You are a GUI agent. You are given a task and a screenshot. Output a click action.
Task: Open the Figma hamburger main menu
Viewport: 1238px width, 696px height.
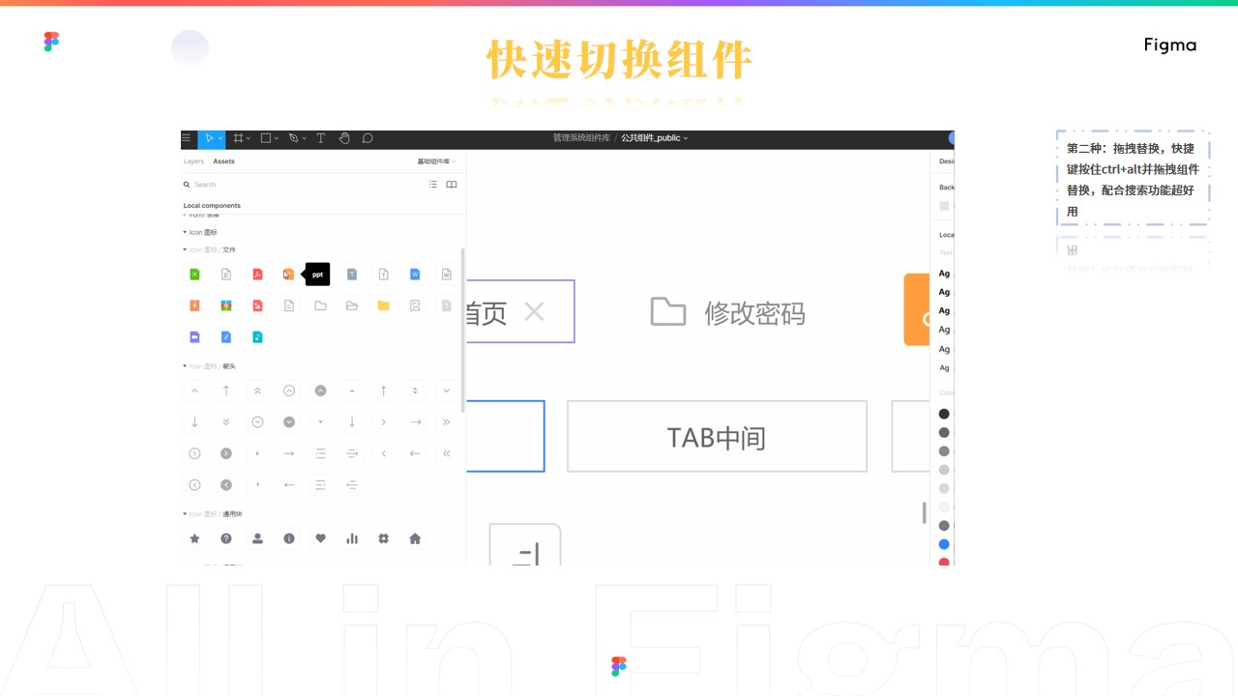(187, 138)
